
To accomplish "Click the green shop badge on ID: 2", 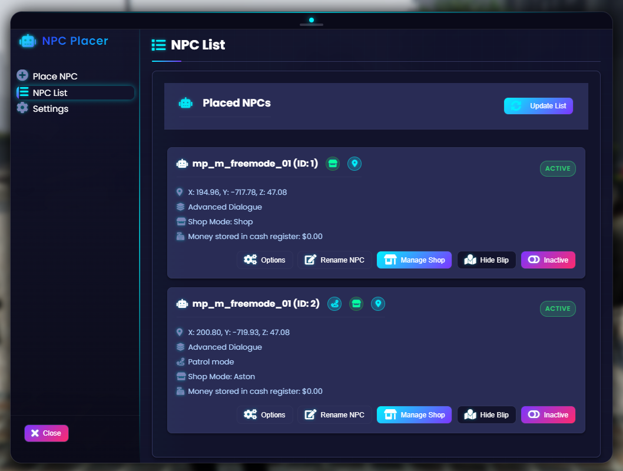I will pos(356,304).
